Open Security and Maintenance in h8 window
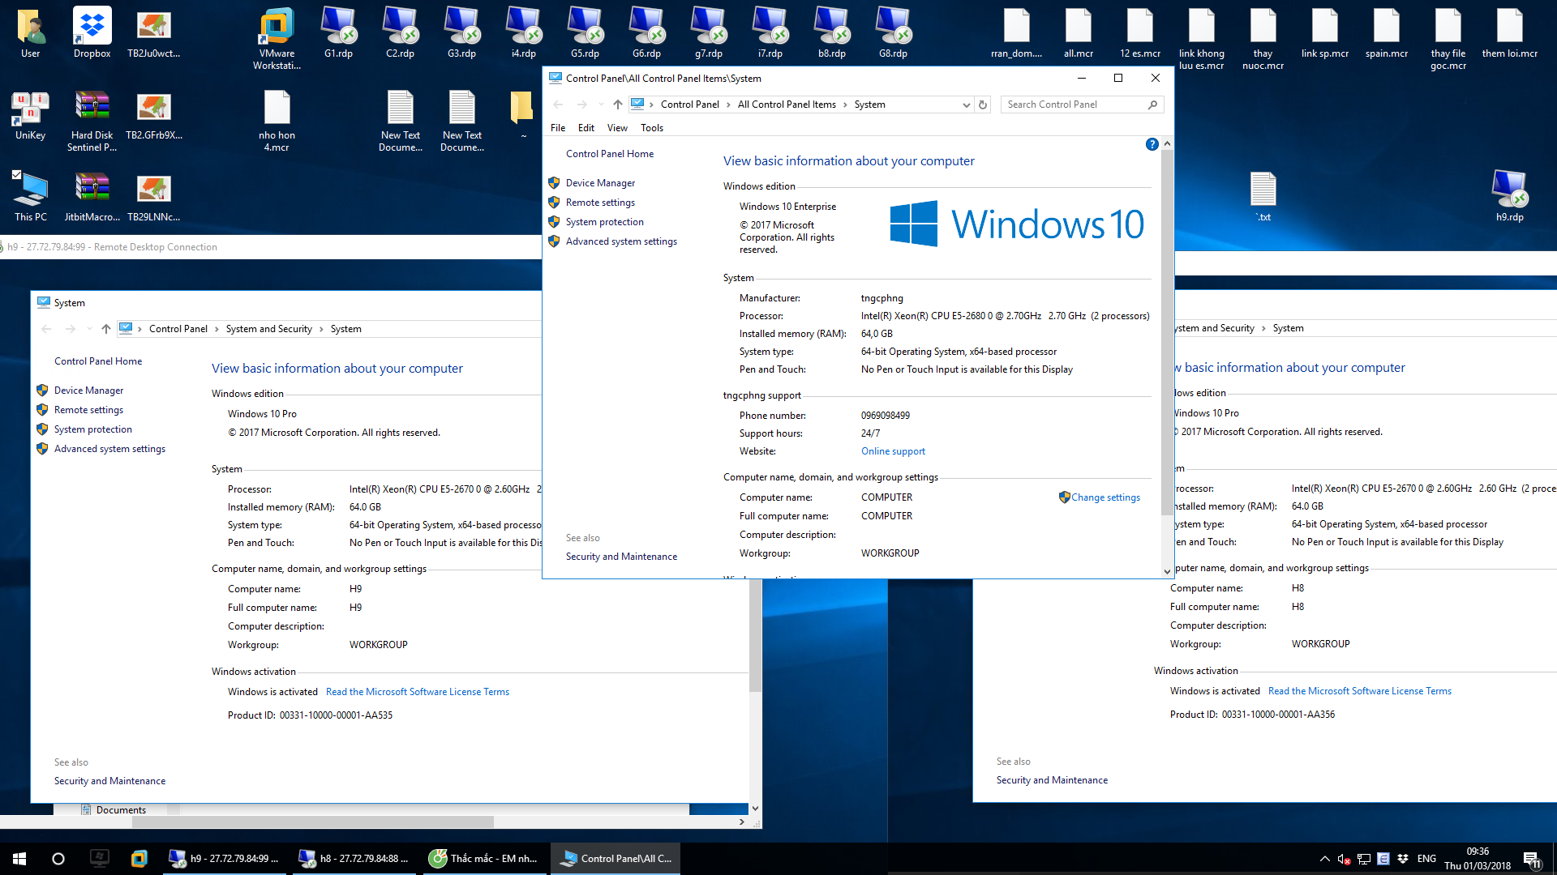The width and height of the screenshot is (1557, 875). click(1052, 780)
